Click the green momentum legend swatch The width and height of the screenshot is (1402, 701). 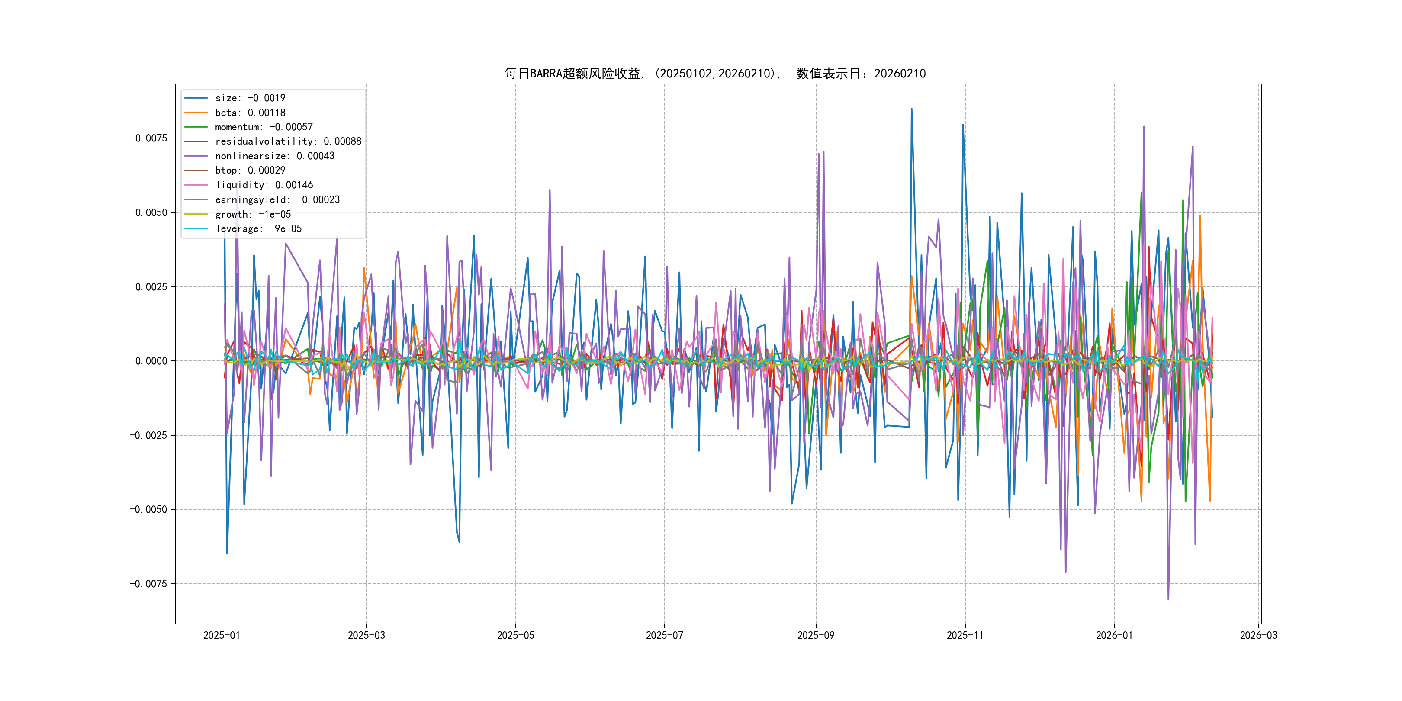pos(196,127)
